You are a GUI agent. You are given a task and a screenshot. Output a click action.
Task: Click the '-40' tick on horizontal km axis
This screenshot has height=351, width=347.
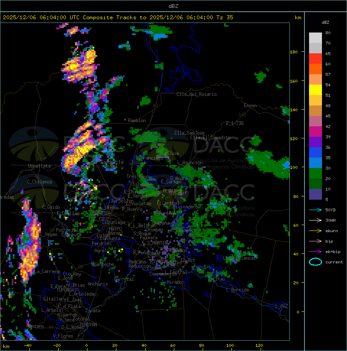pos(28,346)
